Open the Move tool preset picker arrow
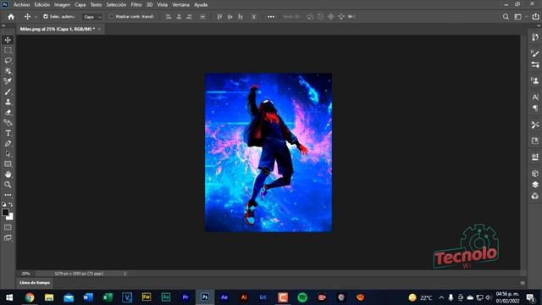Viewport: 542px width, 305px height. (x=36, y=17)
